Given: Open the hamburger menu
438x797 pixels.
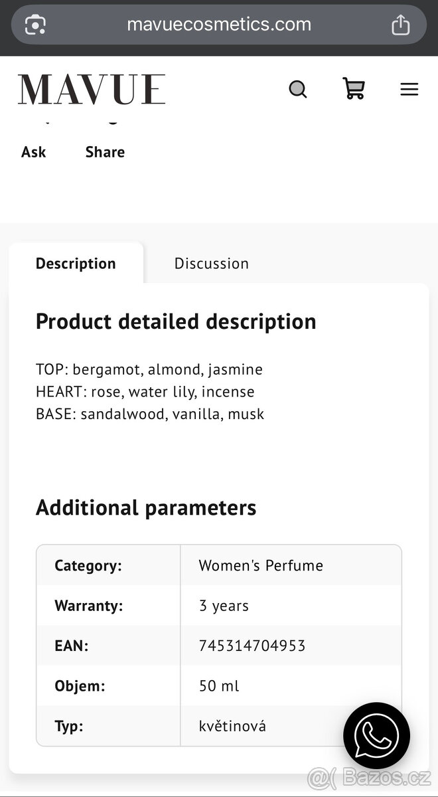Looking at the screenshot, I should [409, 89].
